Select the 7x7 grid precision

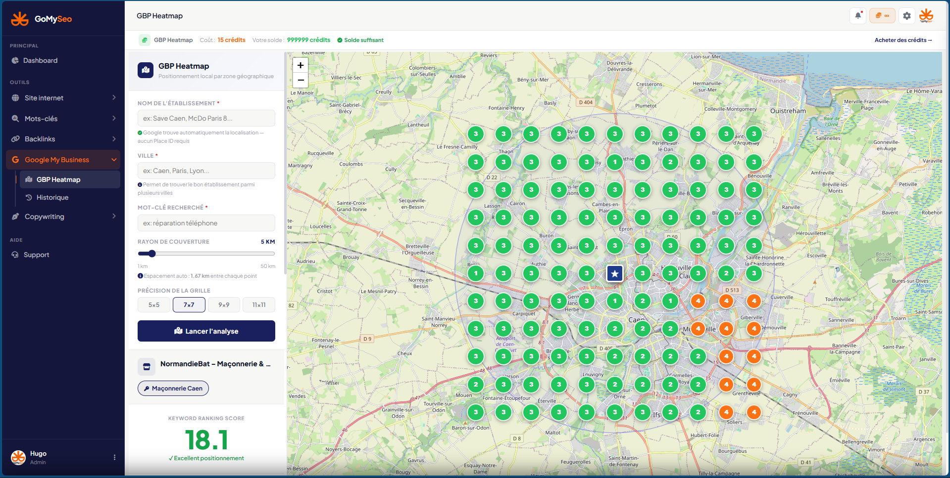189,305
